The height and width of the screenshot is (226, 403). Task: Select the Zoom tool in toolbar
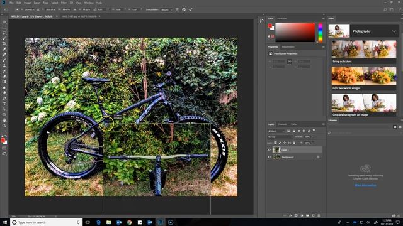tap(4, 126)
